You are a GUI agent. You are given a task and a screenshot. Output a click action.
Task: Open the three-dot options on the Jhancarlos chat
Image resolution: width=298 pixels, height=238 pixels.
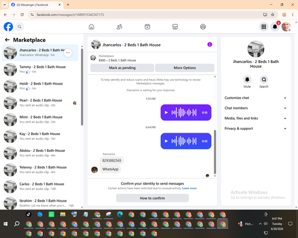[x=68, y=53]
